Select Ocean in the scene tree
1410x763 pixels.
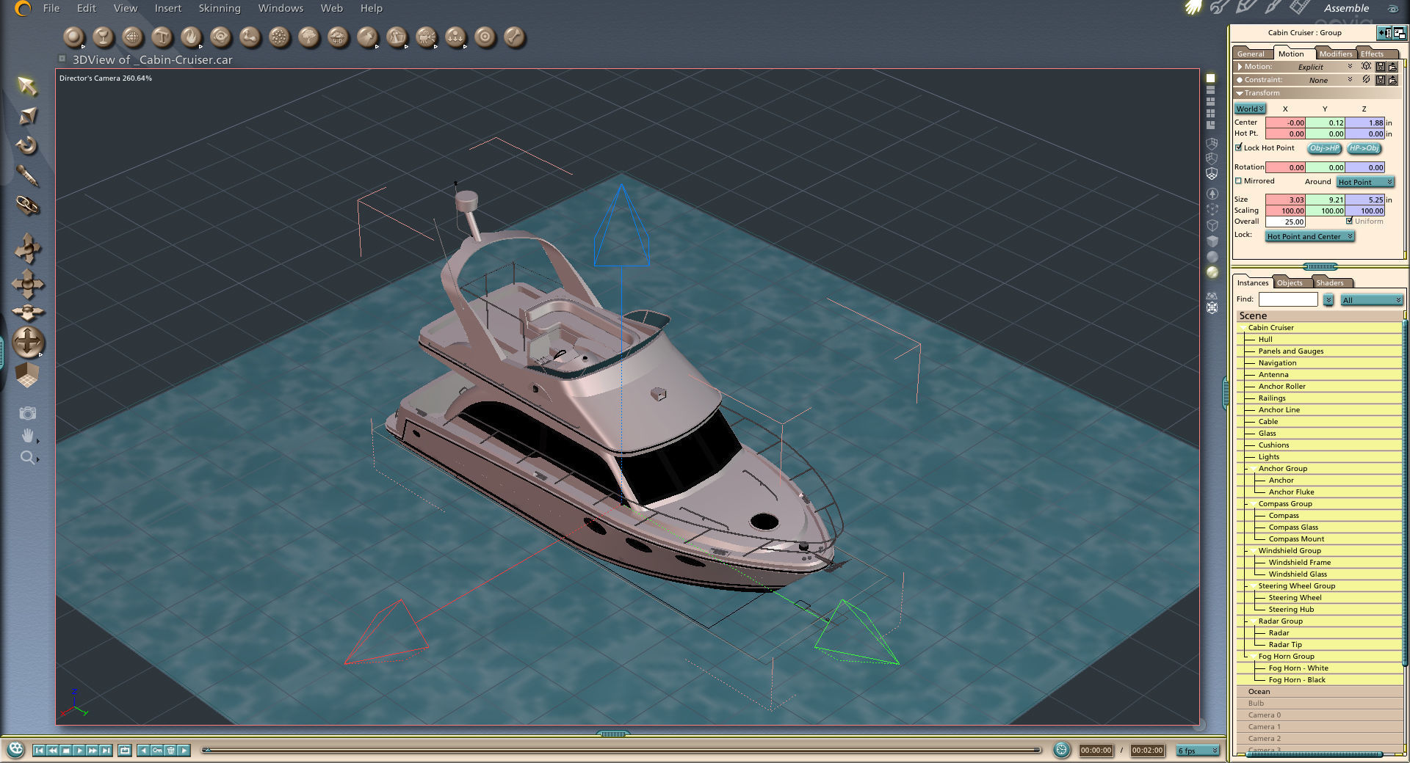pyautogui.click(x=1259, y=691)
